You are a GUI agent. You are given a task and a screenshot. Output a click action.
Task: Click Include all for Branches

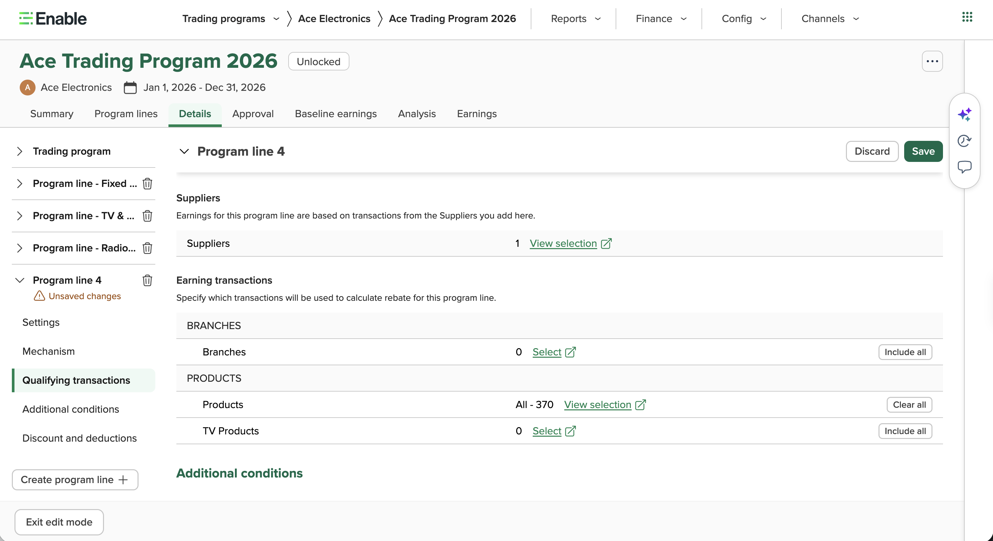click(905, 352)
